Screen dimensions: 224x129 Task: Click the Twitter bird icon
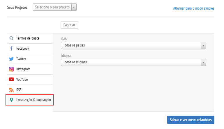(x=11, y=59)
